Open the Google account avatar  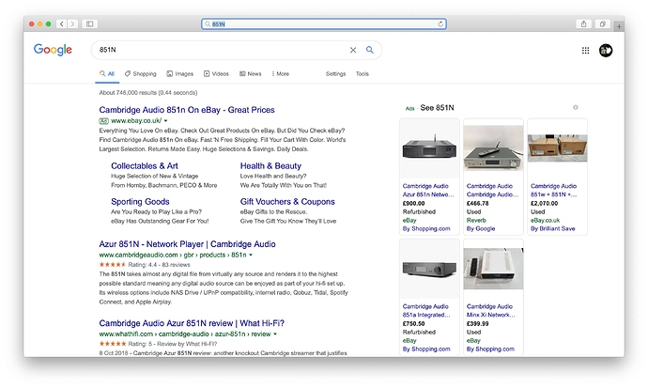(606, 51)
